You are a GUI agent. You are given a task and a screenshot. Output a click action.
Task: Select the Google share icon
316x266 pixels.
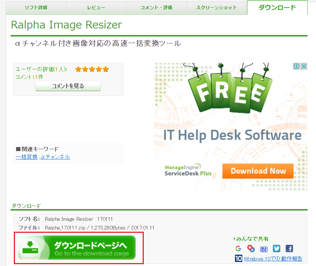click(x=238, y=248)
